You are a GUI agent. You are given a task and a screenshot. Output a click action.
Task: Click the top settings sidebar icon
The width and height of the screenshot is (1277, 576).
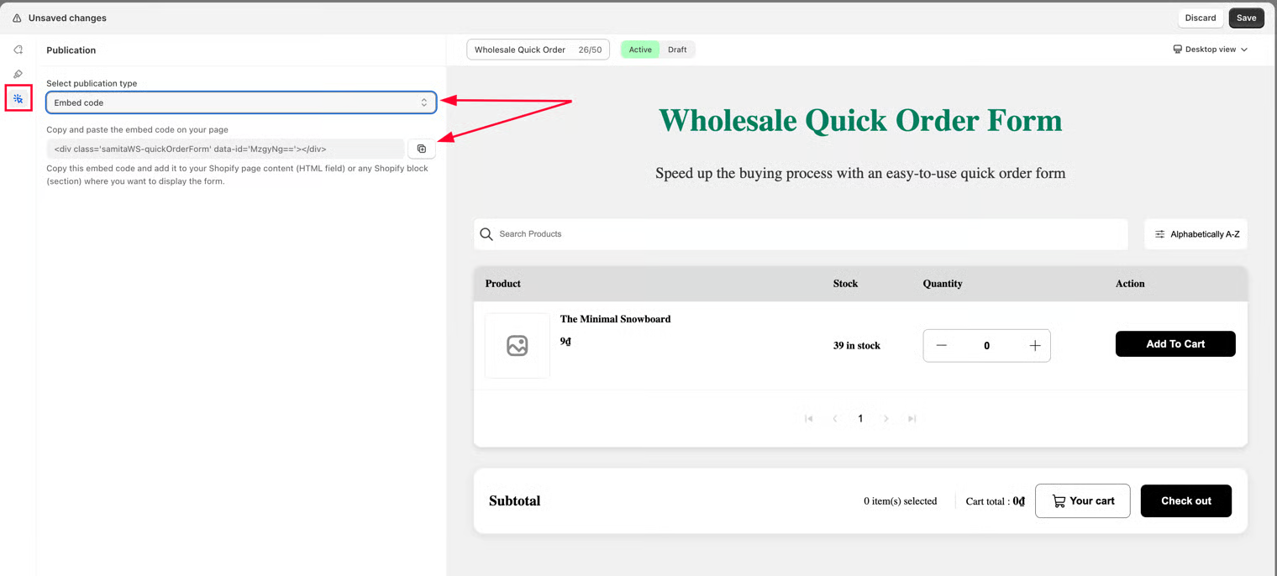(18, 50)
